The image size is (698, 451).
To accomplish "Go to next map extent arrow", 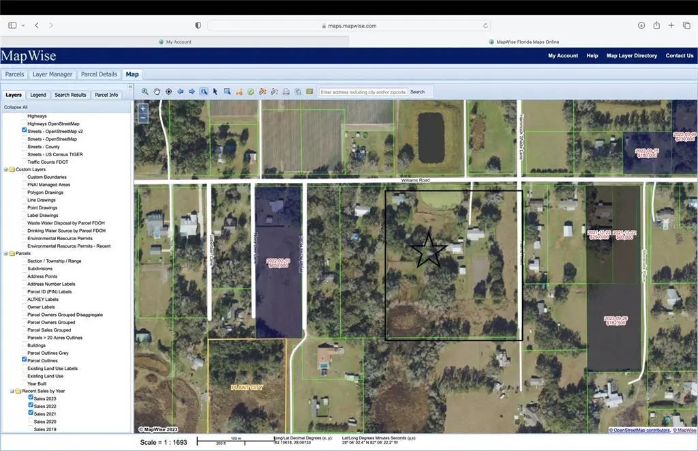I will tap(192, 91).
